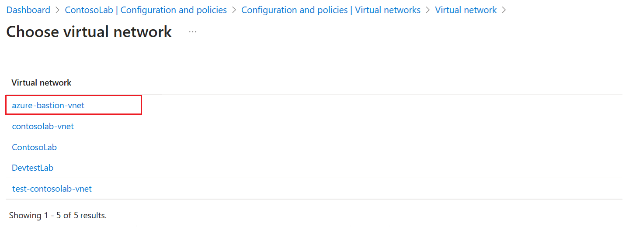This screenshot has height=227, width=629.
Task: Navigate to Configuration and policies | Virtual networks
Action: tap(331, 10)
